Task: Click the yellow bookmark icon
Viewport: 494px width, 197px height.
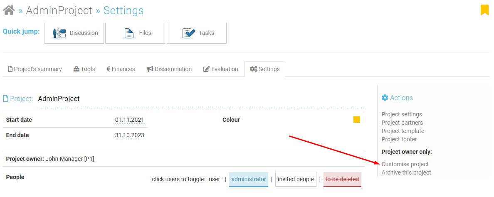Action: point(484,10)
